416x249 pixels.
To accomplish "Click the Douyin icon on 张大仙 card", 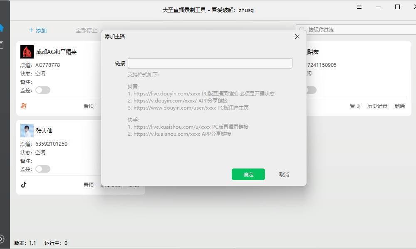I will (24, 185).
